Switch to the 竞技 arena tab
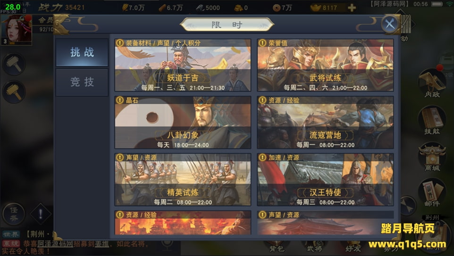The width and height of the screenshot is (454, 256). click(82, 82)
